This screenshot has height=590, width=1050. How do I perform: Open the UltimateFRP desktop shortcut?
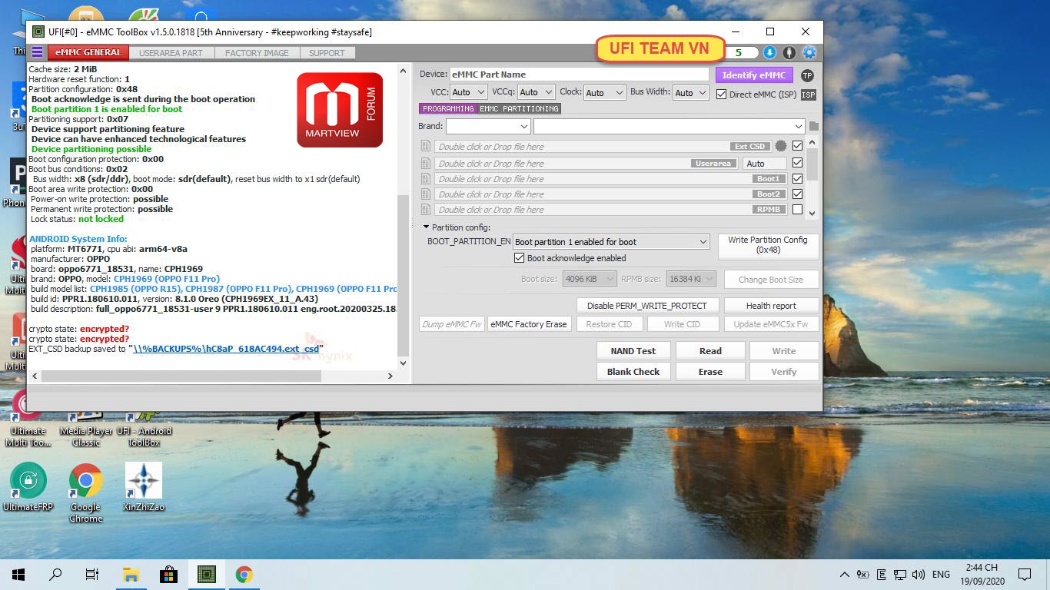[x=28, y=487]
